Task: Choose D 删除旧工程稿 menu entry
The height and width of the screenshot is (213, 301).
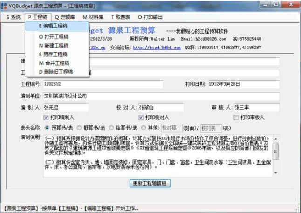Action: 57,72
